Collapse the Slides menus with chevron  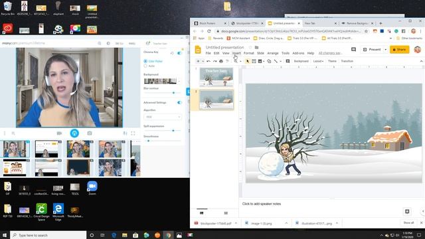click(421, 61)
